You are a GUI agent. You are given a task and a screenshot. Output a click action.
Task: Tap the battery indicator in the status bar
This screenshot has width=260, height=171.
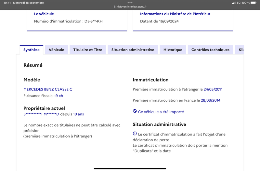254,3
